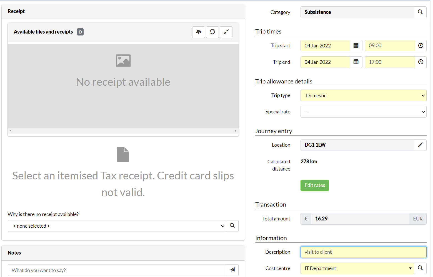This screenshot has height=277, width=433.
Task: Click the 'Calculated distance' label
Action: (x=279, y=165)
